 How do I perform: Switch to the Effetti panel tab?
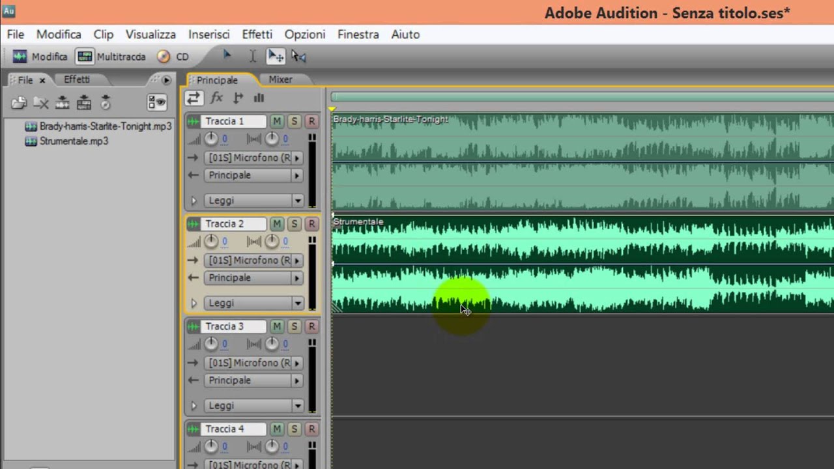pos(77,79)
